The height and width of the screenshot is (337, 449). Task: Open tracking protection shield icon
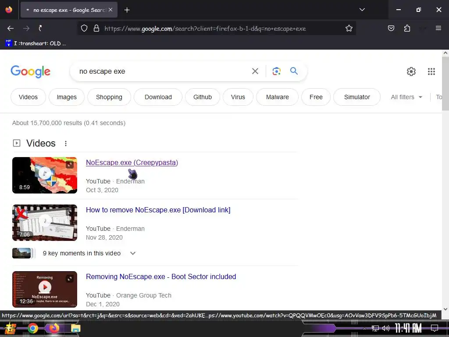coord(84,28)
